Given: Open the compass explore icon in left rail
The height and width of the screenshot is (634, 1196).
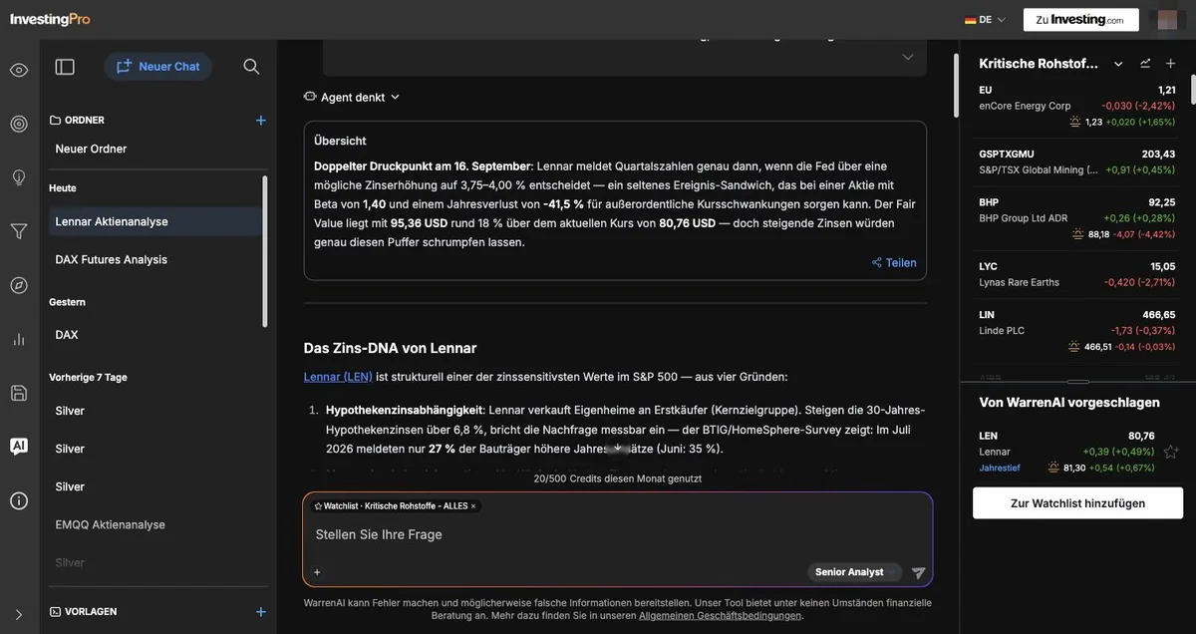Looking at the screenshot, I should (x=19, y=285).
